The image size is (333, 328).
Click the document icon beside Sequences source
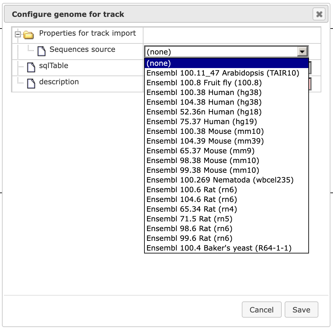click(42, 51)
